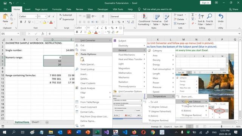The height and width of the screenshot is (136, 242).
Task: Open Sort & Filter menu
Action: pos(201,20)
